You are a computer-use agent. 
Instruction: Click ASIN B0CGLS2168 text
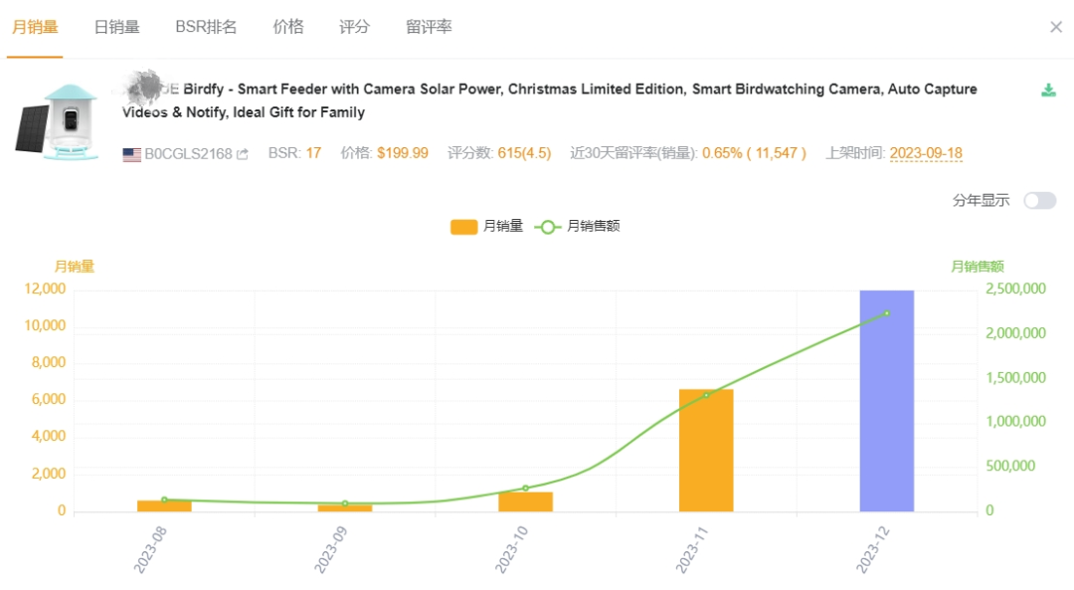coord(188,154)
